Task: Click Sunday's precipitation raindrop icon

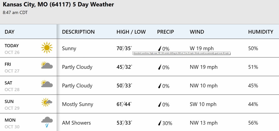Action: (x=160, y=104)
